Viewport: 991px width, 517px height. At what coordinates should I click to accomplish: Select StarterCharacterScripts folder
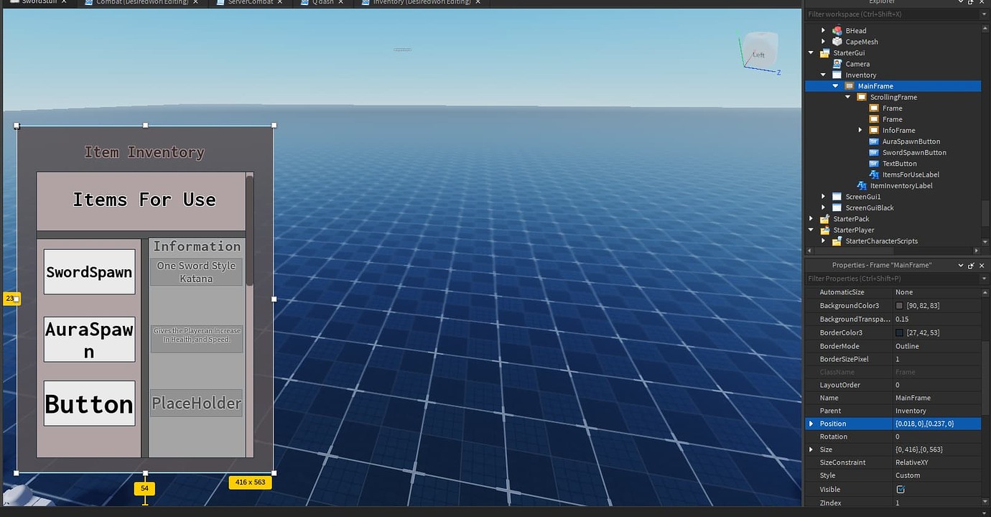point(881,241)
